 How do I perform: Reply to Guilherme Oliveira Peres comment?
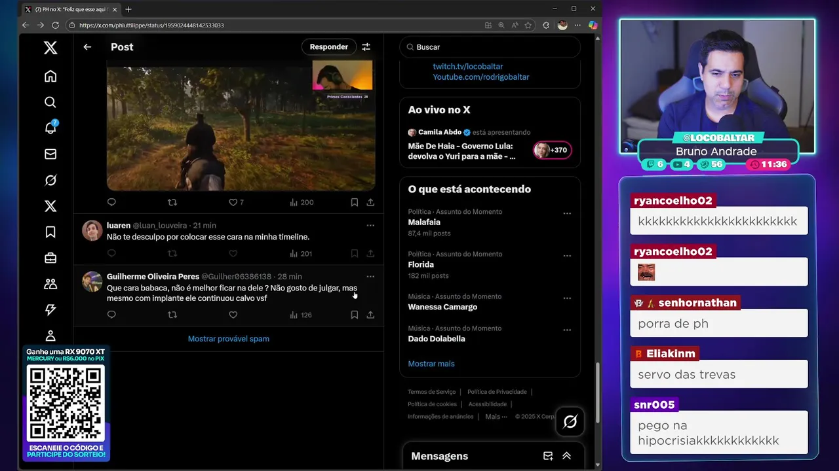(111, 315)
